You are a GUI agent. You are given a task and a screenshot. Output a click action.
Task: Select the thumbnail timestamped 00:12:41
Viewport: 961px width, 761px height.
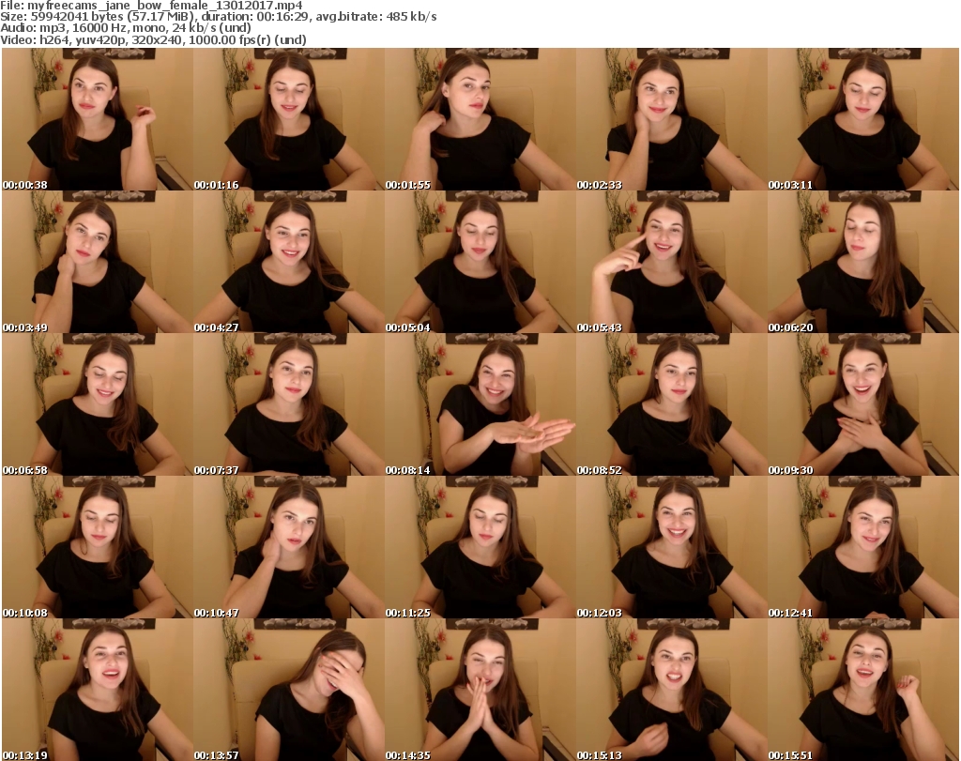tap(863, 547)
